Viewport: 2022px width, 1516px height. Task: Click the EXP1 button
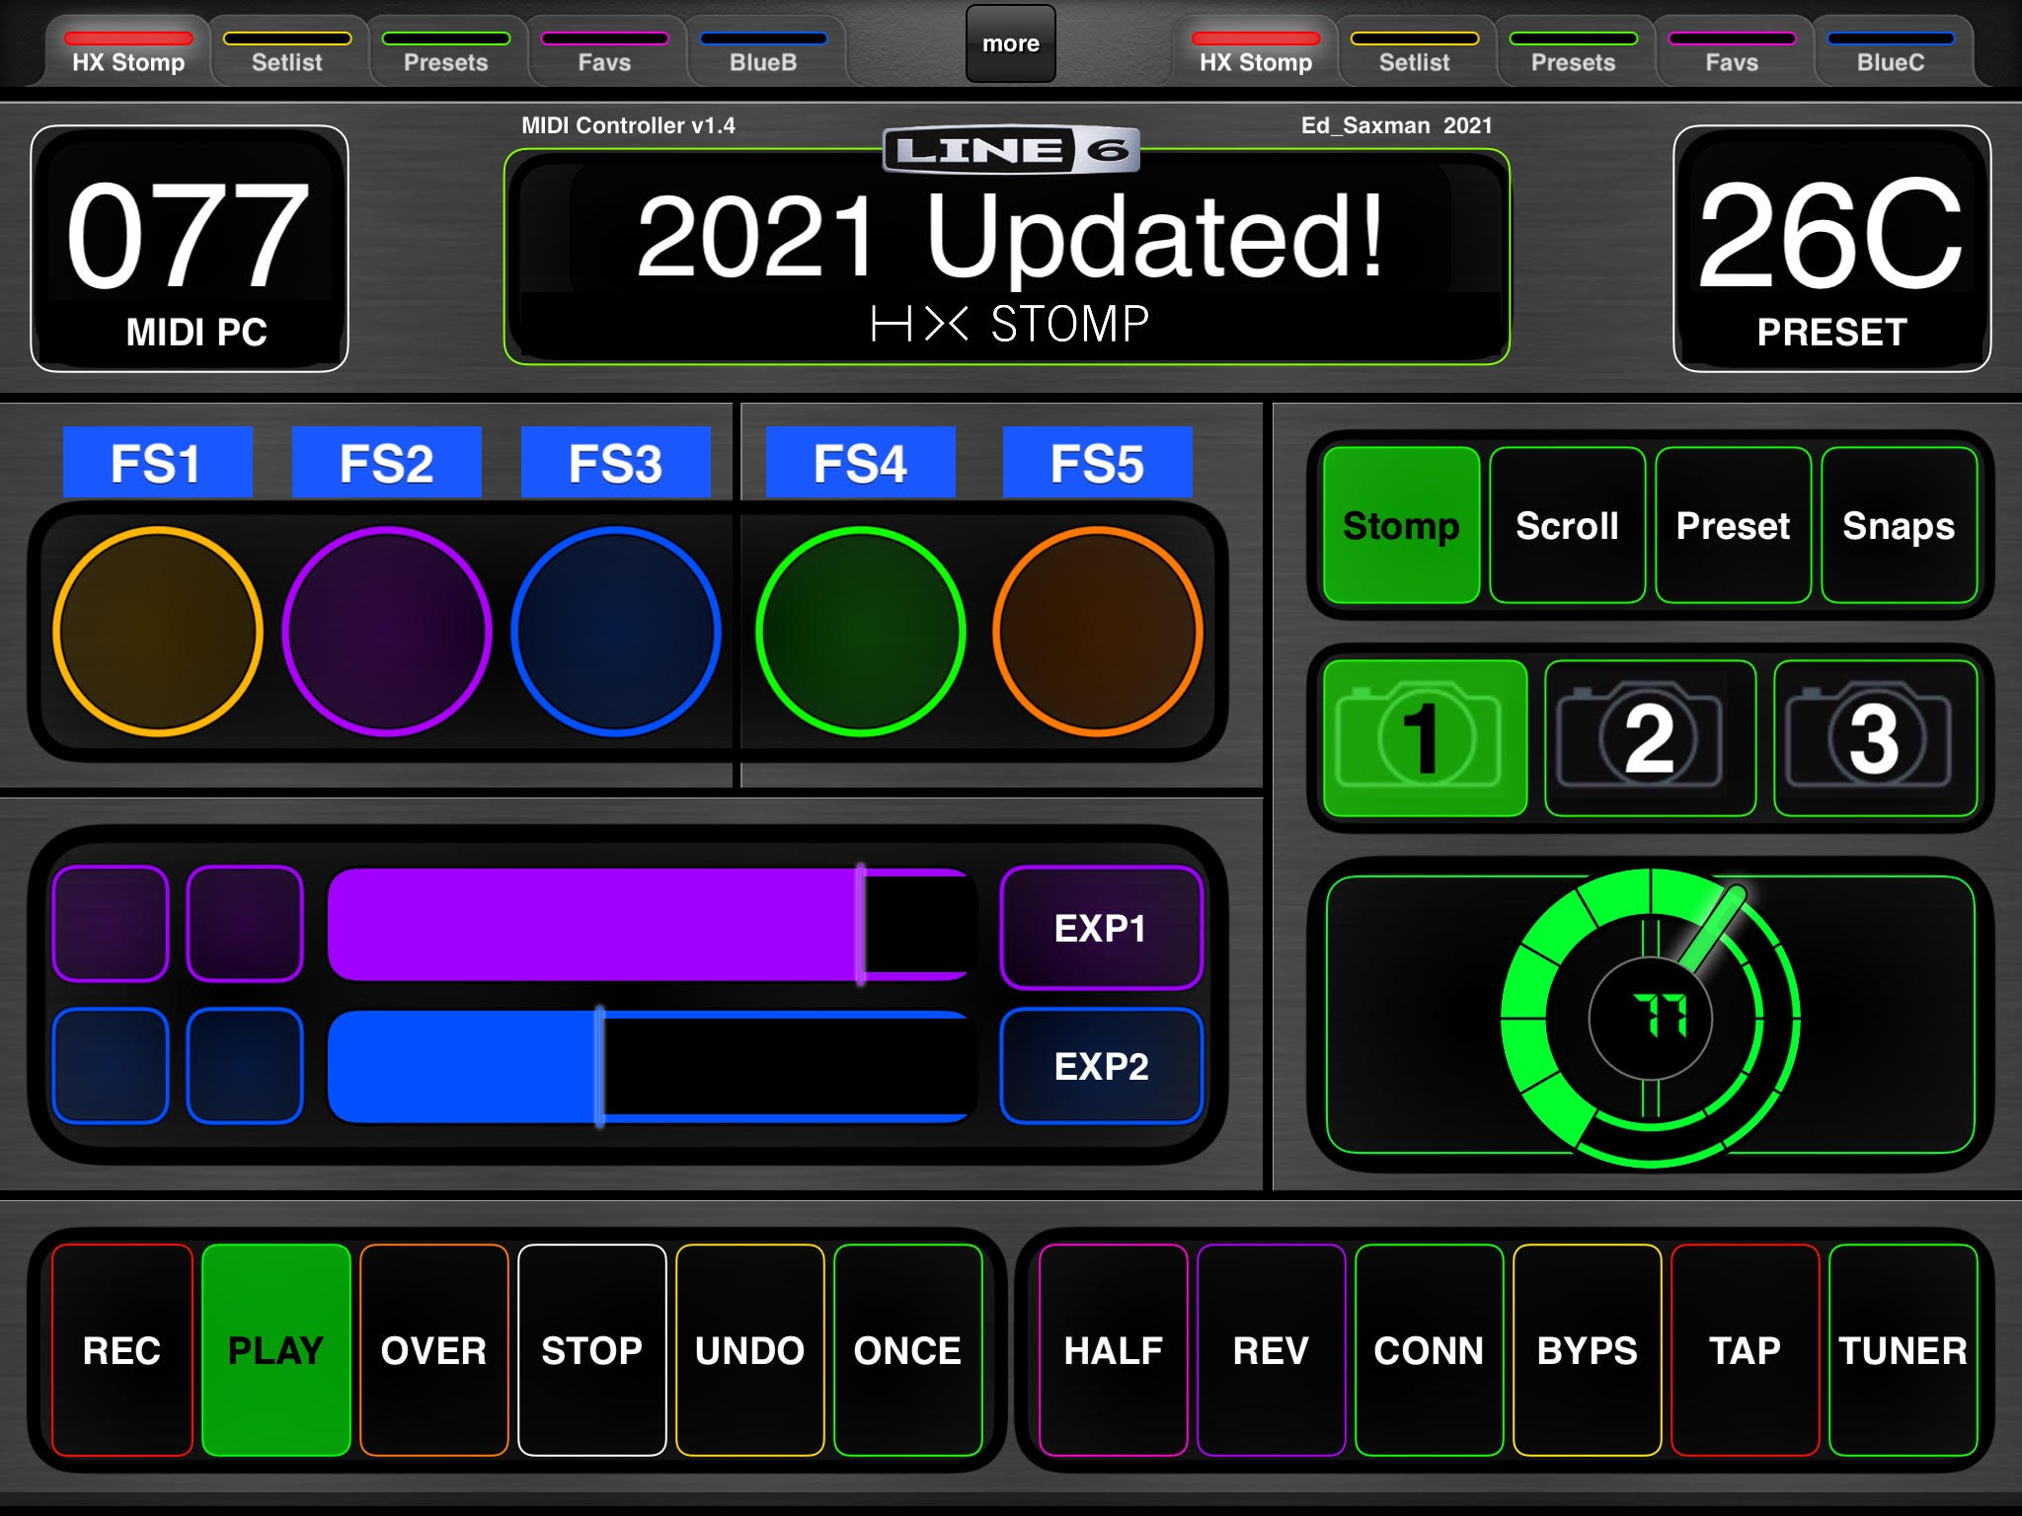1102,928
